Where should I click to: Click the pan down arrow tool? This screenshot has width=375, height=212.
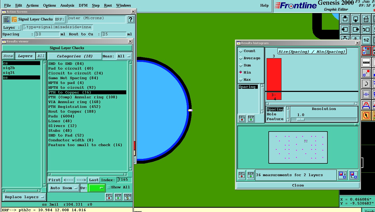[x=356, y=19]
